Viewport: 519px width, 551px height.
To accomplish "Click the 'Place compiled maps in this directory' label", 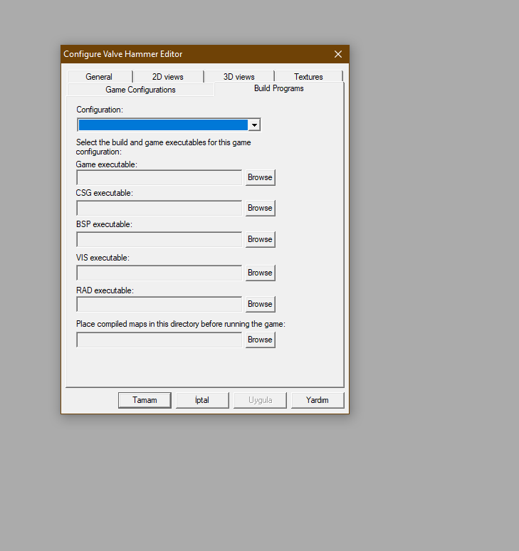I will (x=181, y=324).
